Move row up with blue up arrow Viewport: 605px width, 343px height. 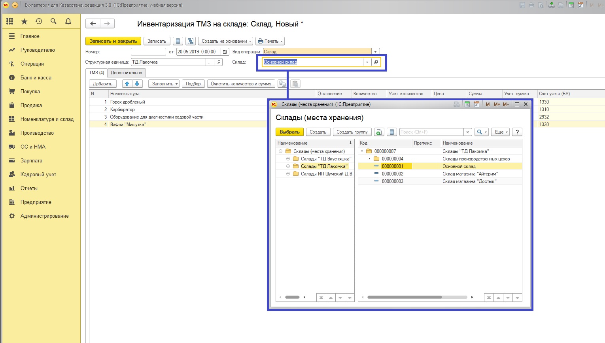127,84
